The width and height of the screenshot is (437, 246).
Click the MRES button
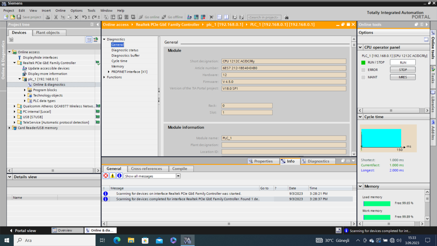click(403, 77)
